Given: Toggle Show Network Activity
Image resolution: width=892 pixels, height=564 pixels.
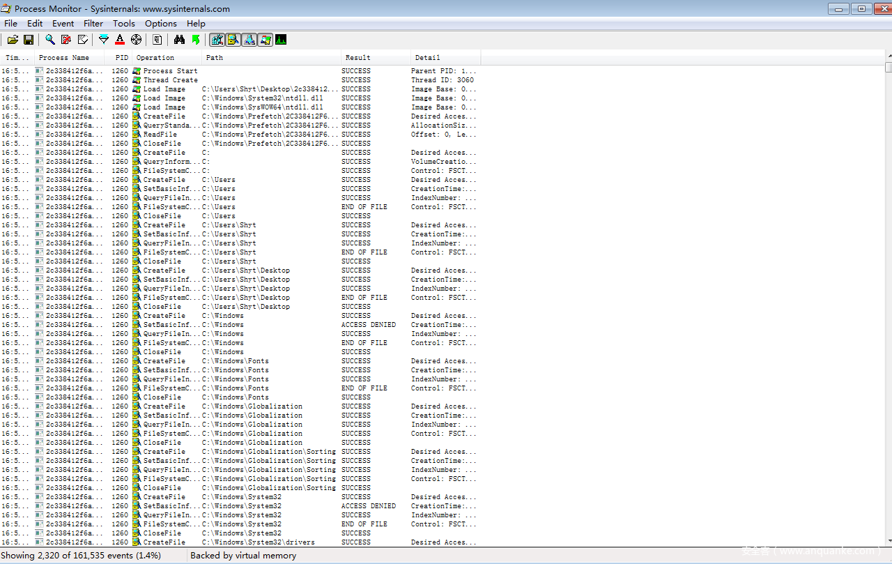Looking at the screenshot, I should (249, 40).
